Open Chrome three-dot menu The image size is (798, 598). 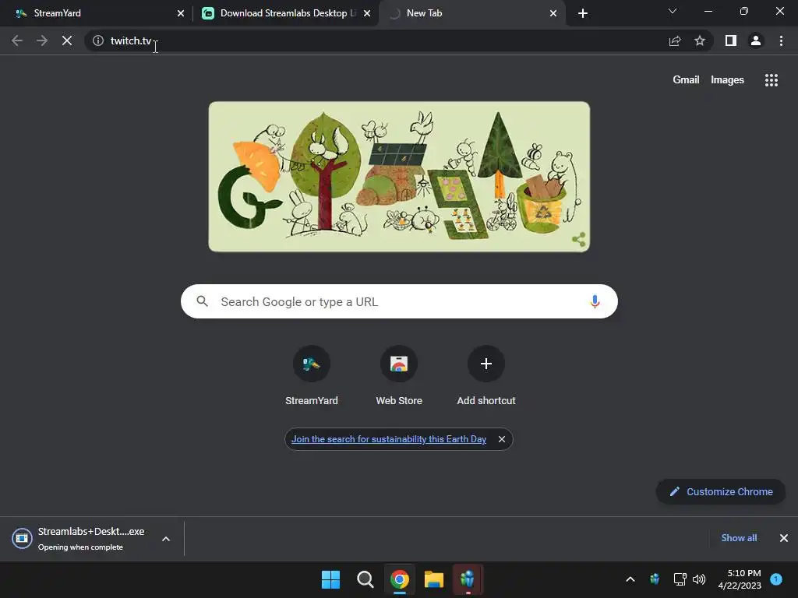point(781,40)
